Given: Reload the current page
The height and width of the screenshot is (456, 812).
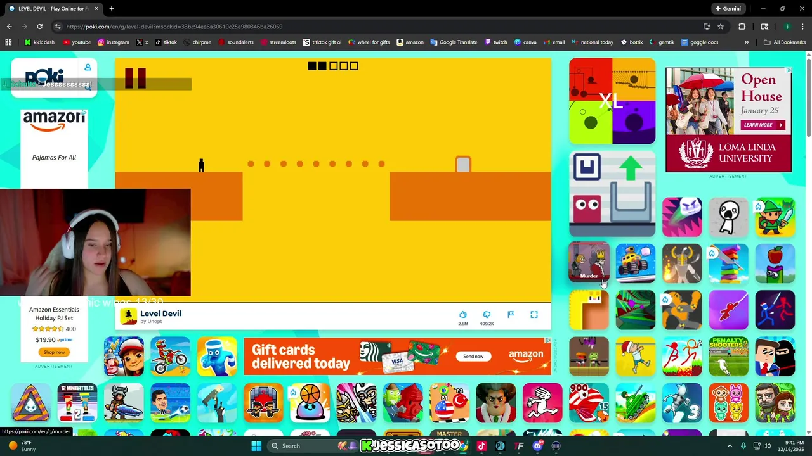Looking at the screenshot, I should point(39,27).
